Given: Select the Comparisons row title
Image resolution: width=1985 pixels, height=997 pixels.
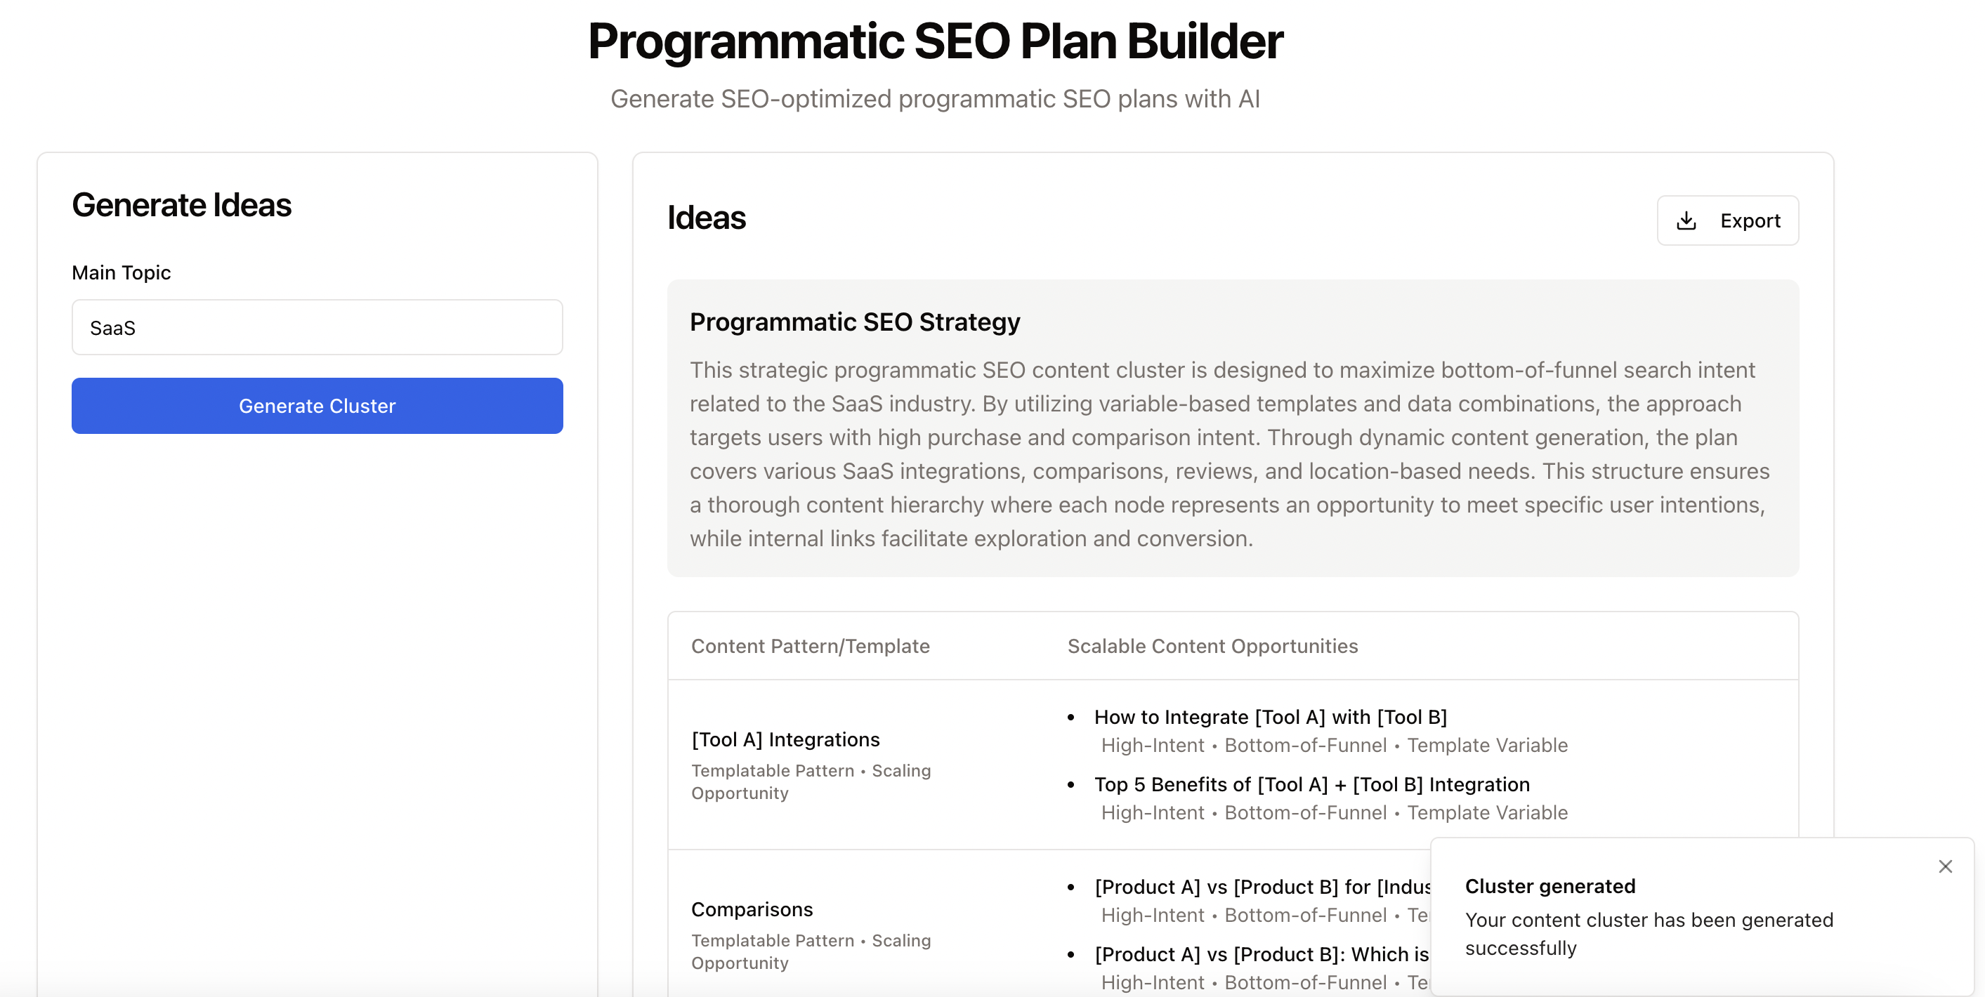Looking at the screenshot, I should pyautogui.click(x=752, y=909).
